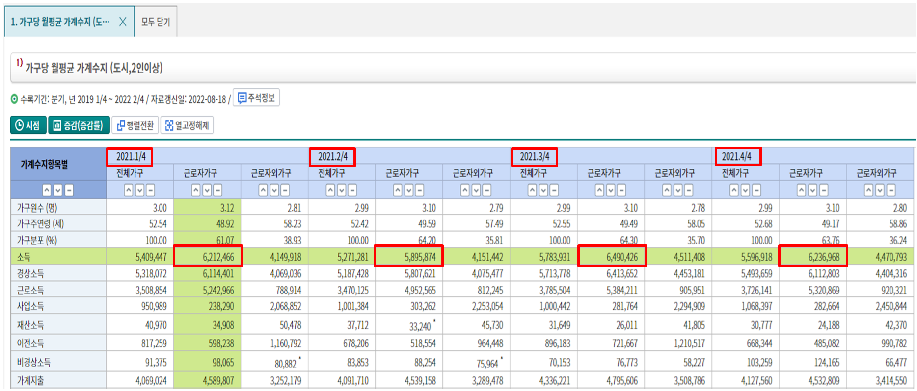Sort 2021.1/4 전체가구 column descending
Image resolution: width=917 pixels, height=391 pixels.
140,190
